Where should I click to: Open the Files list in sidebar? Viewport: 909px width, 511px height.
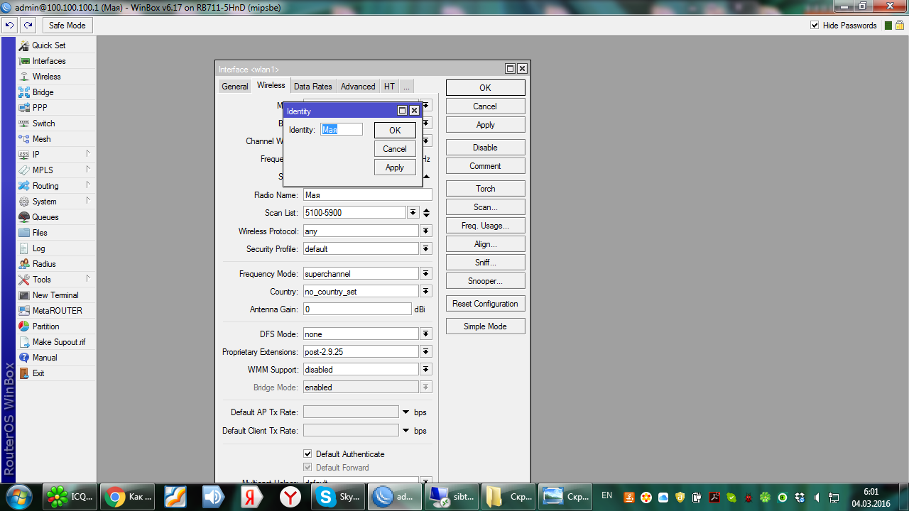40,233
